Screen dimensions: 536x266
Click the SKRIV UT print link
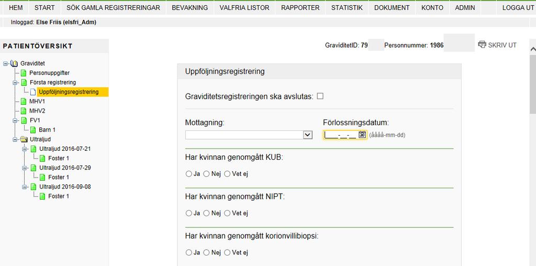point(502,45)
